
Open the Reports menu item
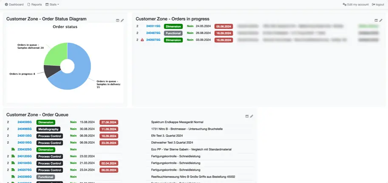34,4
